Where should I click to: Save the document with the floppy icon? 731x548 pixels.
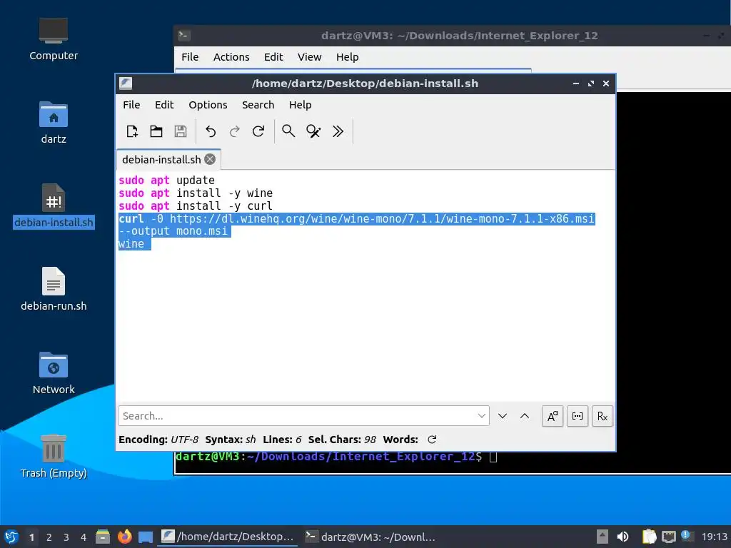[x=181, y=131]
